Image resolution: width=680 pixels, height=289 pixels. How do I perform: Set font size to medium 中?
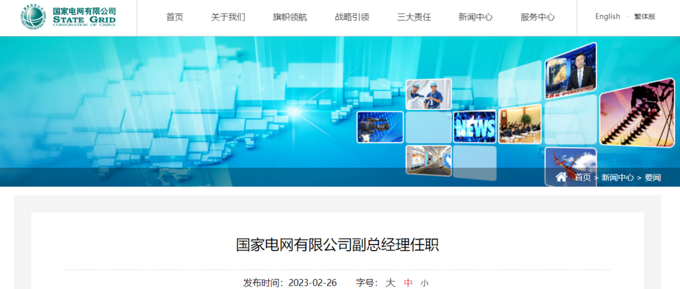[408, 283]
